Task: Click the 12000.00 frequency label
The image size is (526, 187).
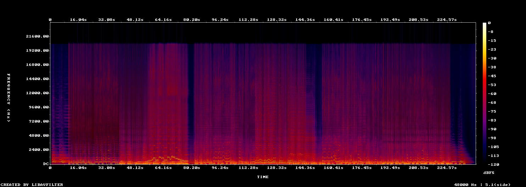Action: tap(38, 93)
